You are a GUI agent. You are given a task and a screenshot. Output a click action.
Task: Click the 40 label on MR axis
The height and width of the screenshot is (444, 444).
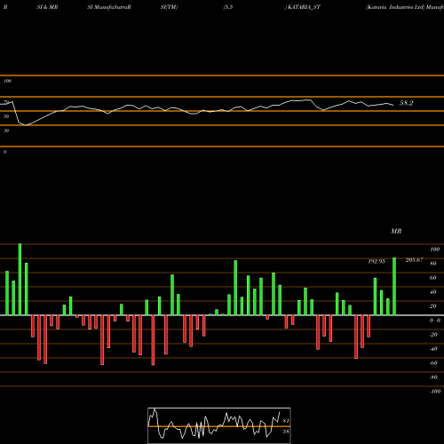[x=432, y=292]
